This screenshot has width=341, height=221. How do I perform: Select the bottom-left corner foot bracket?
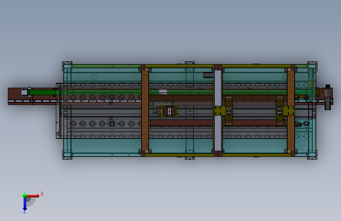pyautogui.click(x=67, y=155)
